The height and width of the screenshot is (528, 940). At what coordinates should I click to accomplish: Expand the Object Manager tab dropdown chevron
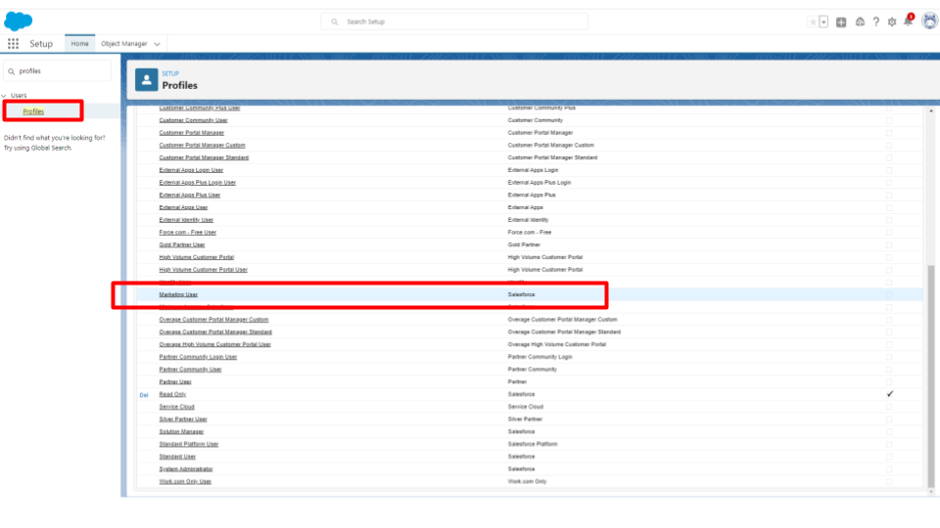157,44
